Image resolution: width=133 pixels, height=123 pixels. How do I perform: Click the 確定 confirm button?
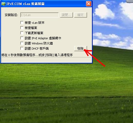coord(81,15)
